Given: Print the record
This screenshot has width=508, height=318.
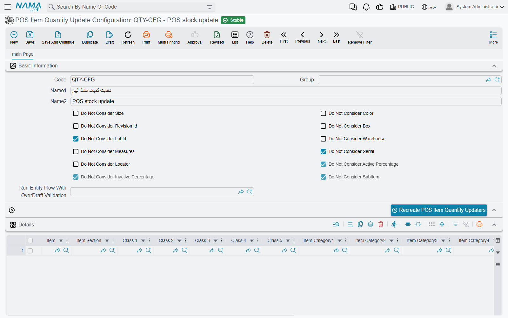Looking at the screenshot, I should [146, 38].
